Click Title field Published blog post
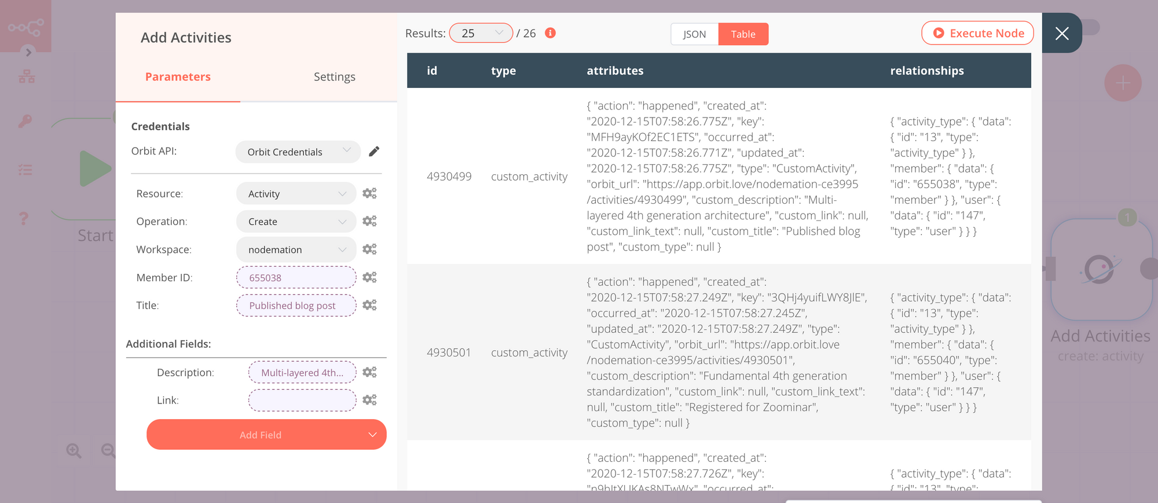The width and height of the screenshot is (1158, 503). [296, 305]
